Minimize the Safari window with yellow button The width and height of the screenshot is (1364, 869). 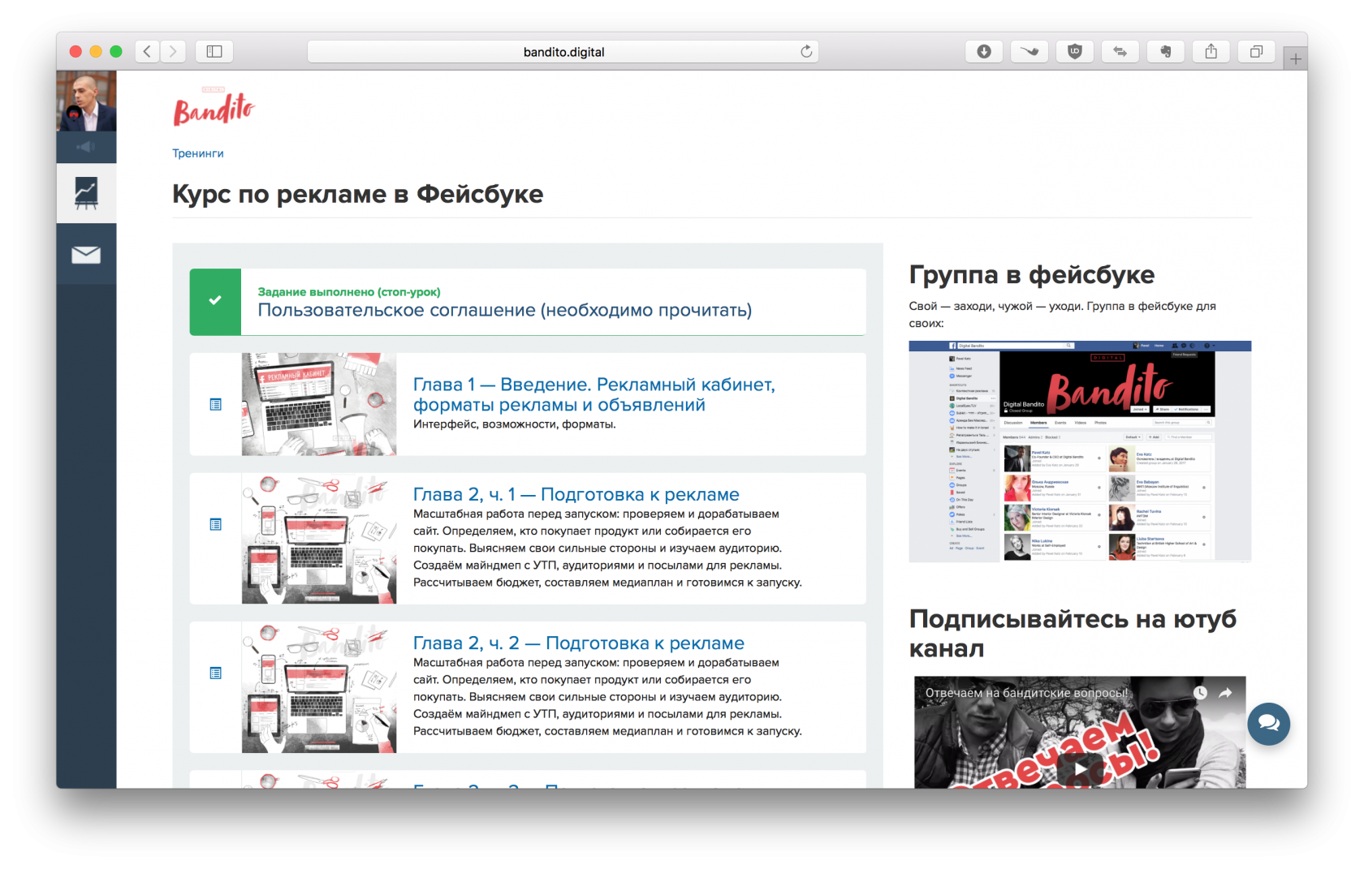pyautogui.click(x=96, y=51)
